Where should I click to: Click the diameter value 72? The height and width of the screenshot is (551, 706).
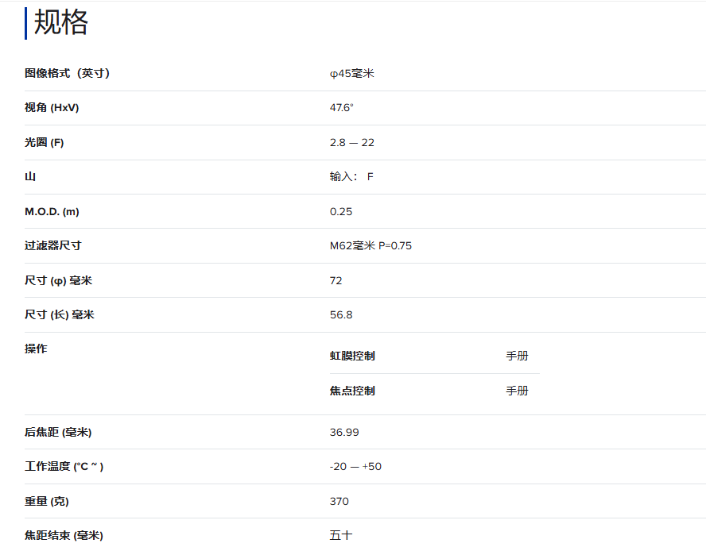[x=336, y=280]
